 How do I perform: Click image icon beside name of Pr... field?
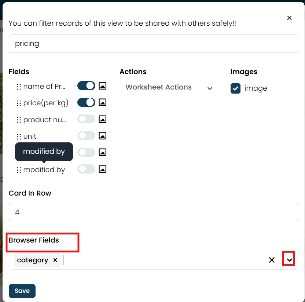pyautogui.click(x=102, y=85)
